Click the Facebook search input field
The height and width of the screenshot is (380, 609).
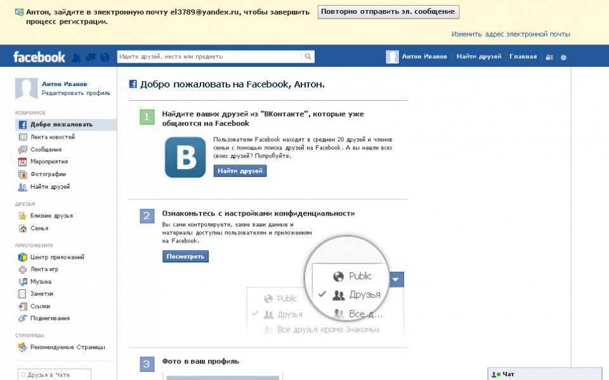click(209, 57)
